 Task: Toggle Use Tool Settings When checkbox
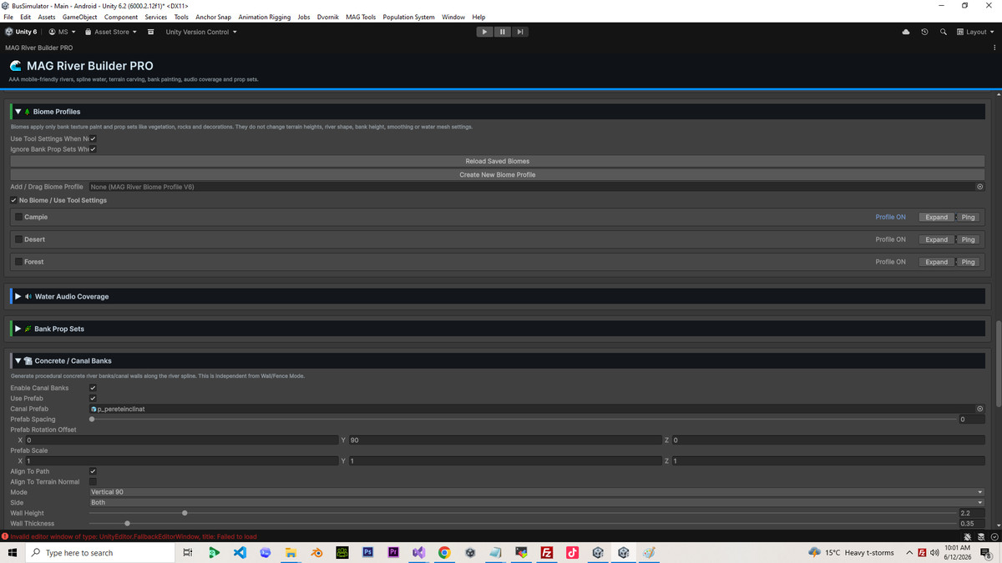tap(93, 139)
